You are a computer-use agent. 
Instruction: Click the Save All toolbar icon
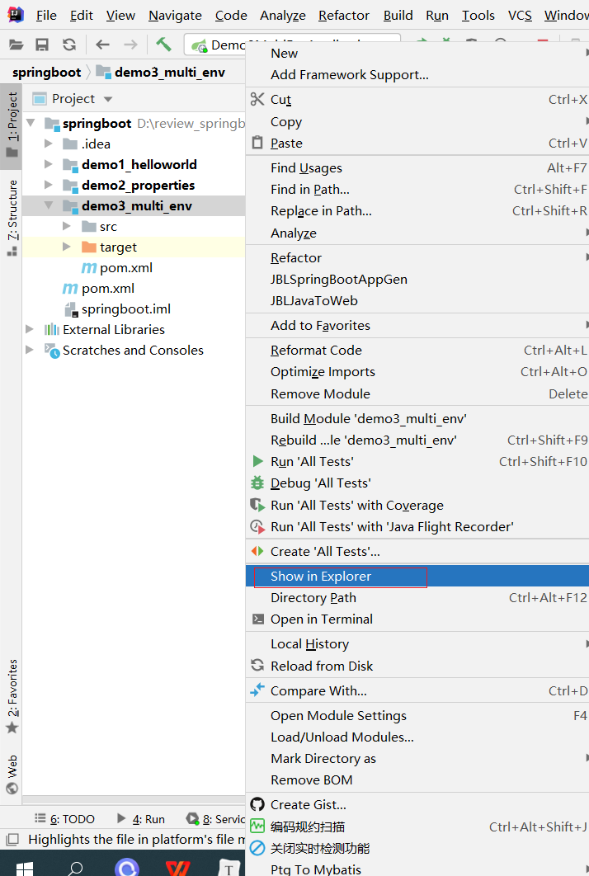coord(42,45)
